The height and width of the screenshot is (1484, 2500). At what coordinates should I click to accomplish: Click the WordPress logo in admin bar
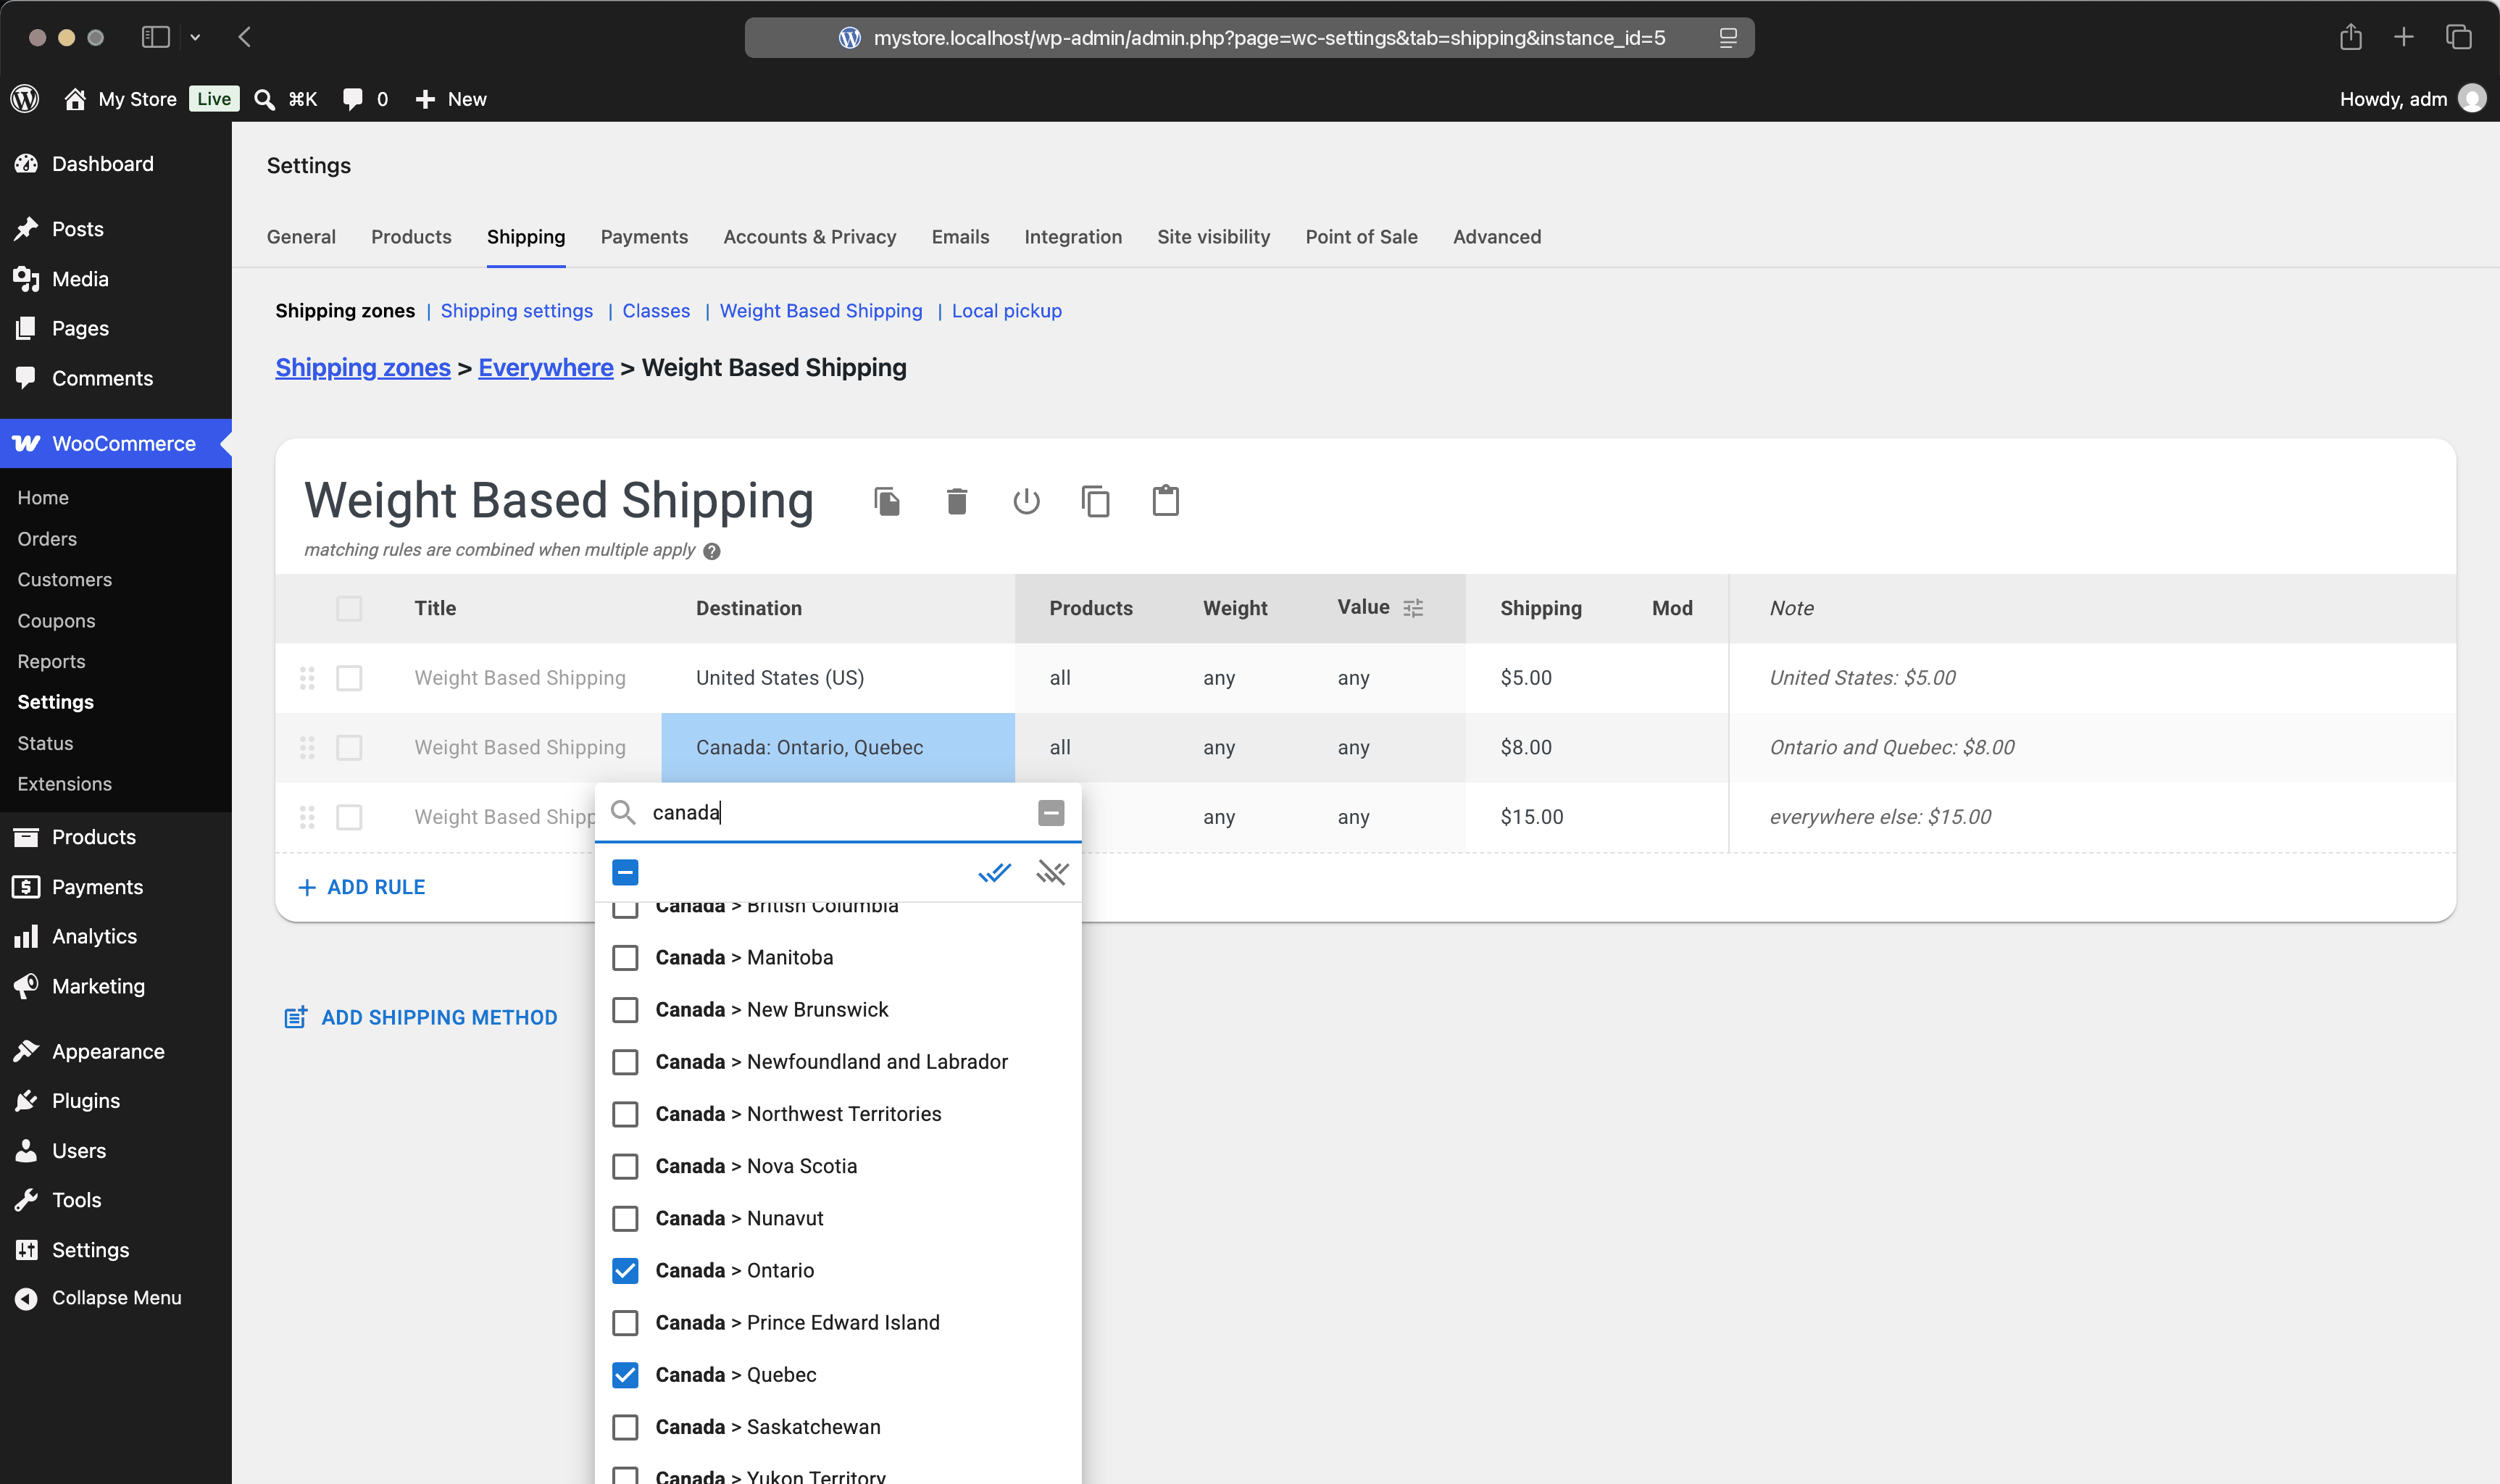tap(25, 98)
